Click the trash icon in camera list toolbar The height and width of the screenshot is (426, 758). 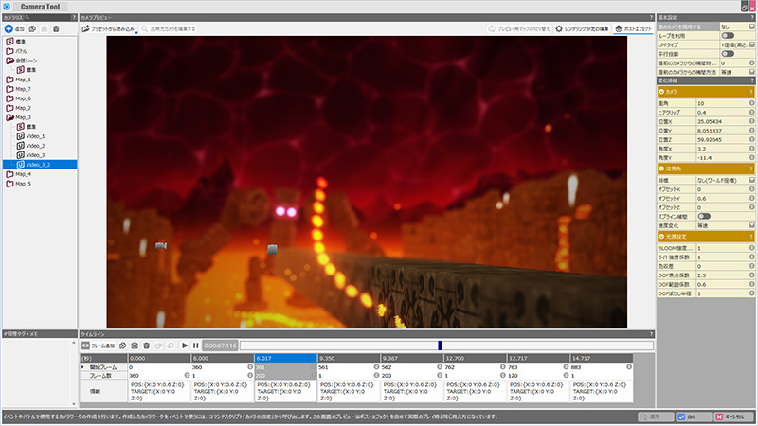pos(56,29)
